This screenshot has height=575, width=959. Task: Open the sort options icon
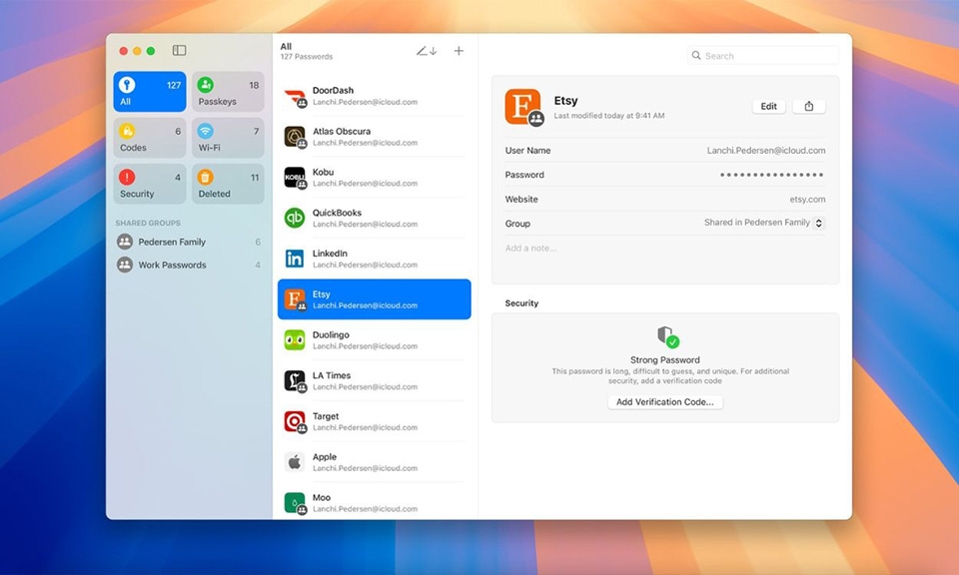[x=427, y=51]
